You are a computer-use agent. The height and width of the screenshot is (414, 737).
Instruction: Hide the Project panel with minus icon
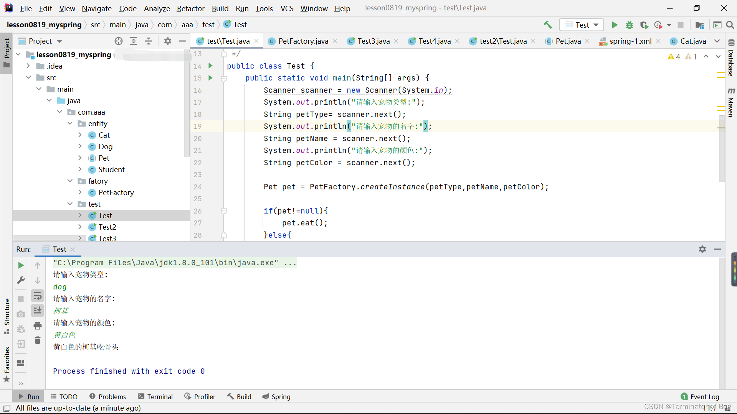click(183, 41)
